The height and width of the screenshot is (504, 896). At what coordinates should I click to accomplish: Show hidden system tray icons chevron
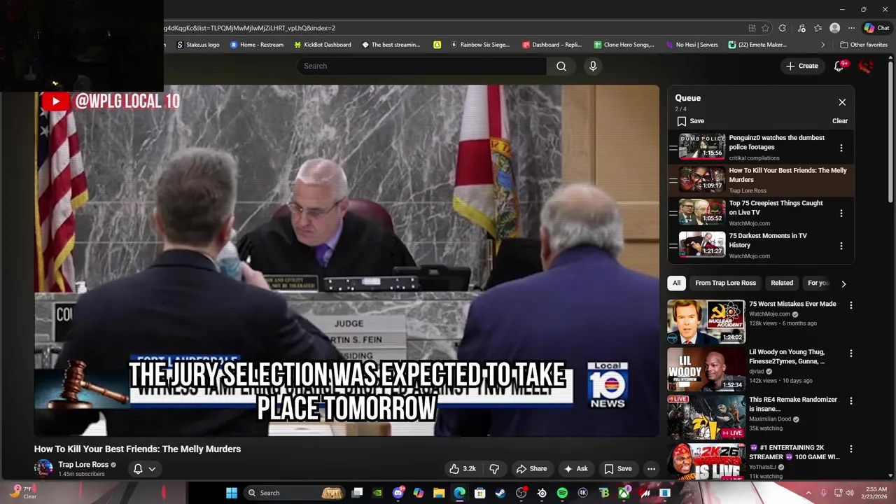coord(808,493)
